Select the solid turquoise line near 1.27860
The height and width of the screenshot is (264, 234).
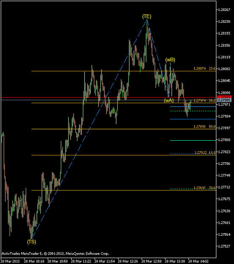193,140
